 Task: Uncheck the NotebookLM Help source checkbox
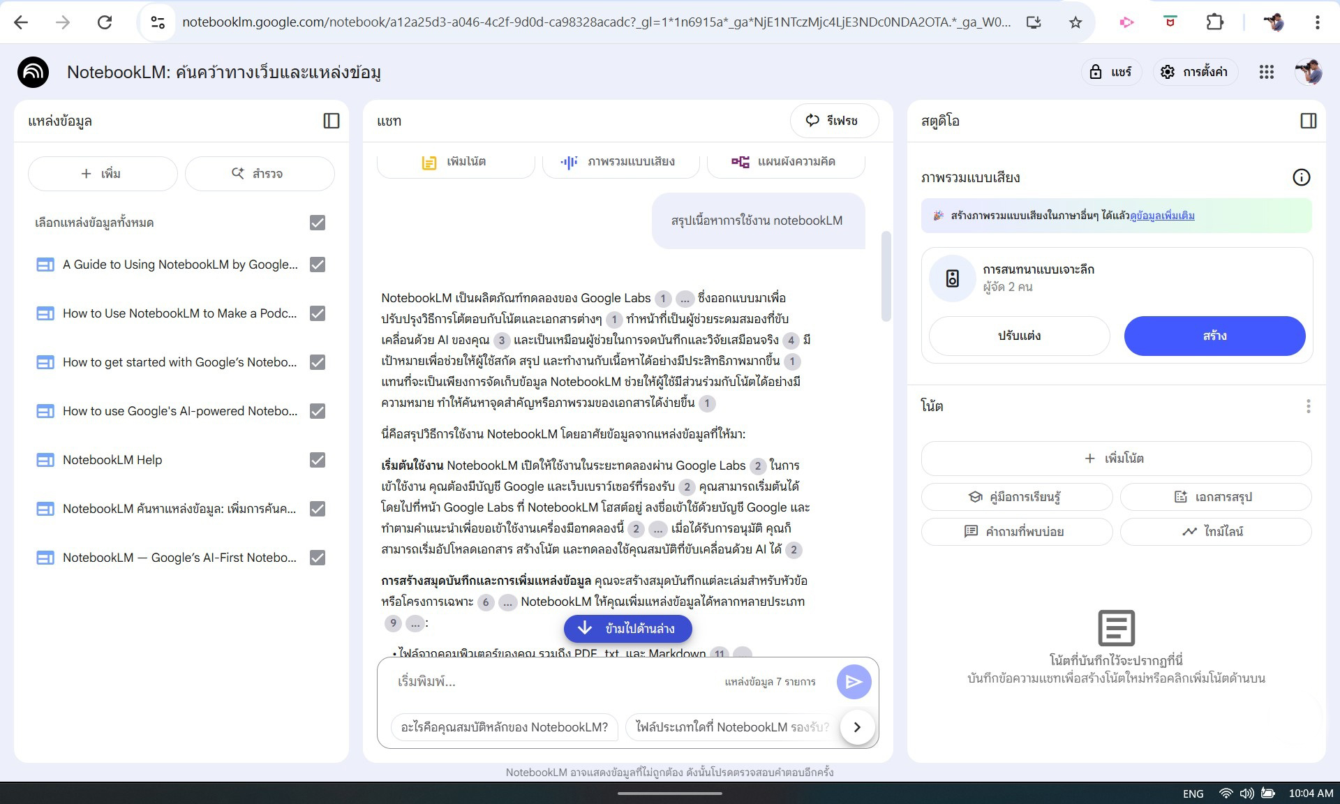click(318, 460)
